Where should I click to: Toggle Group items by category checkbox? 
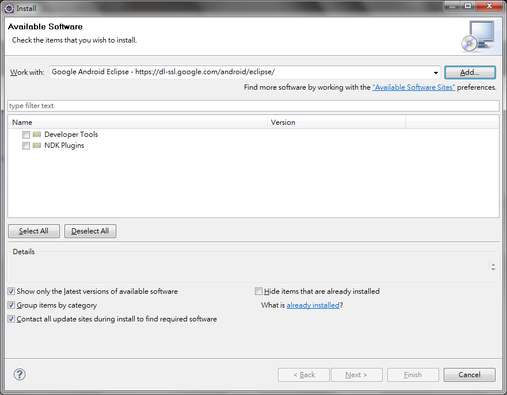click(12, 305)
